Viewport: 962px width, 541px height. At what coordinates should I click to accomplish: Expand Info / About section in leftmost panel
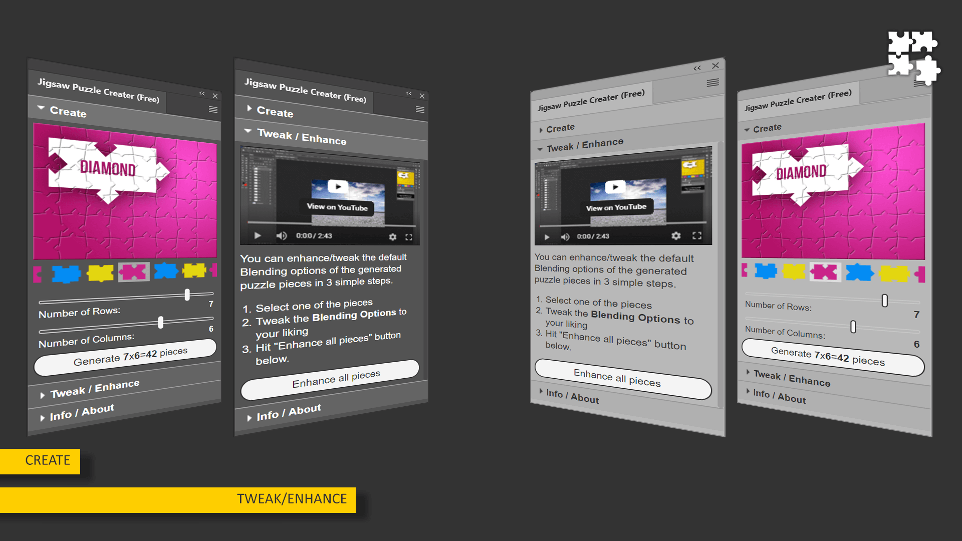tap(82, 413)
